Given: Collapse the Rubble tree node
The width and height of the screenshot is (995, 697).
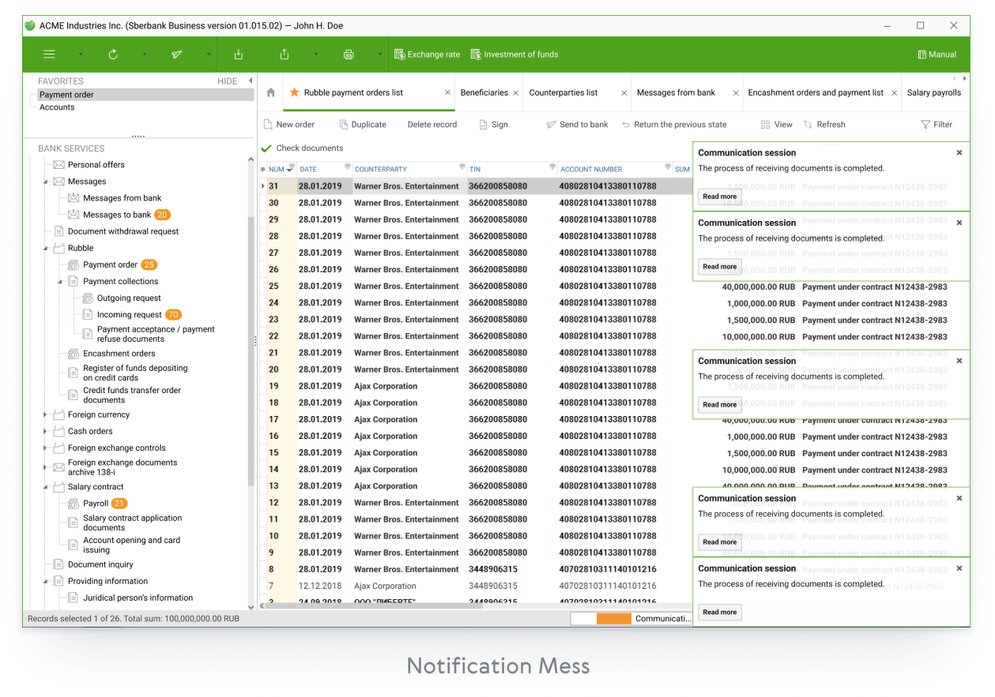Looking at the screenshot, I should tap(46, 249).
